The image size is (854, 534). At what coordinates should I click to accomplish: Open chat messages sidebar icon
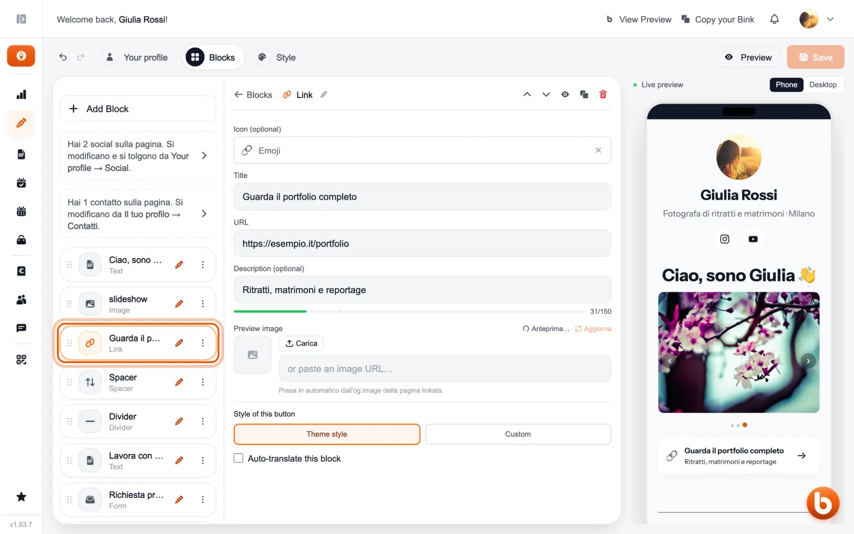(21, 328)
